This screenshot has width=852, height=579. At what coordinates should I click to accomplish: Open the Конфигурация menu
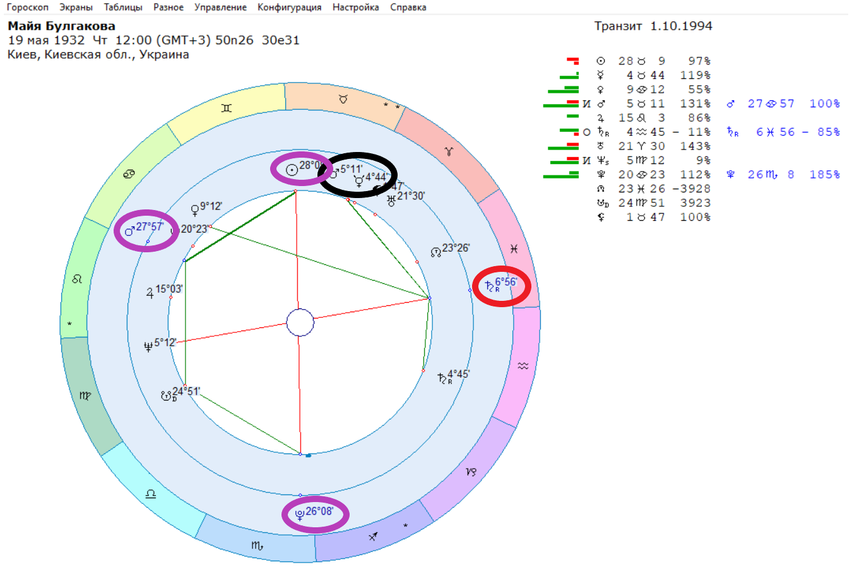(x=289, y=8)
